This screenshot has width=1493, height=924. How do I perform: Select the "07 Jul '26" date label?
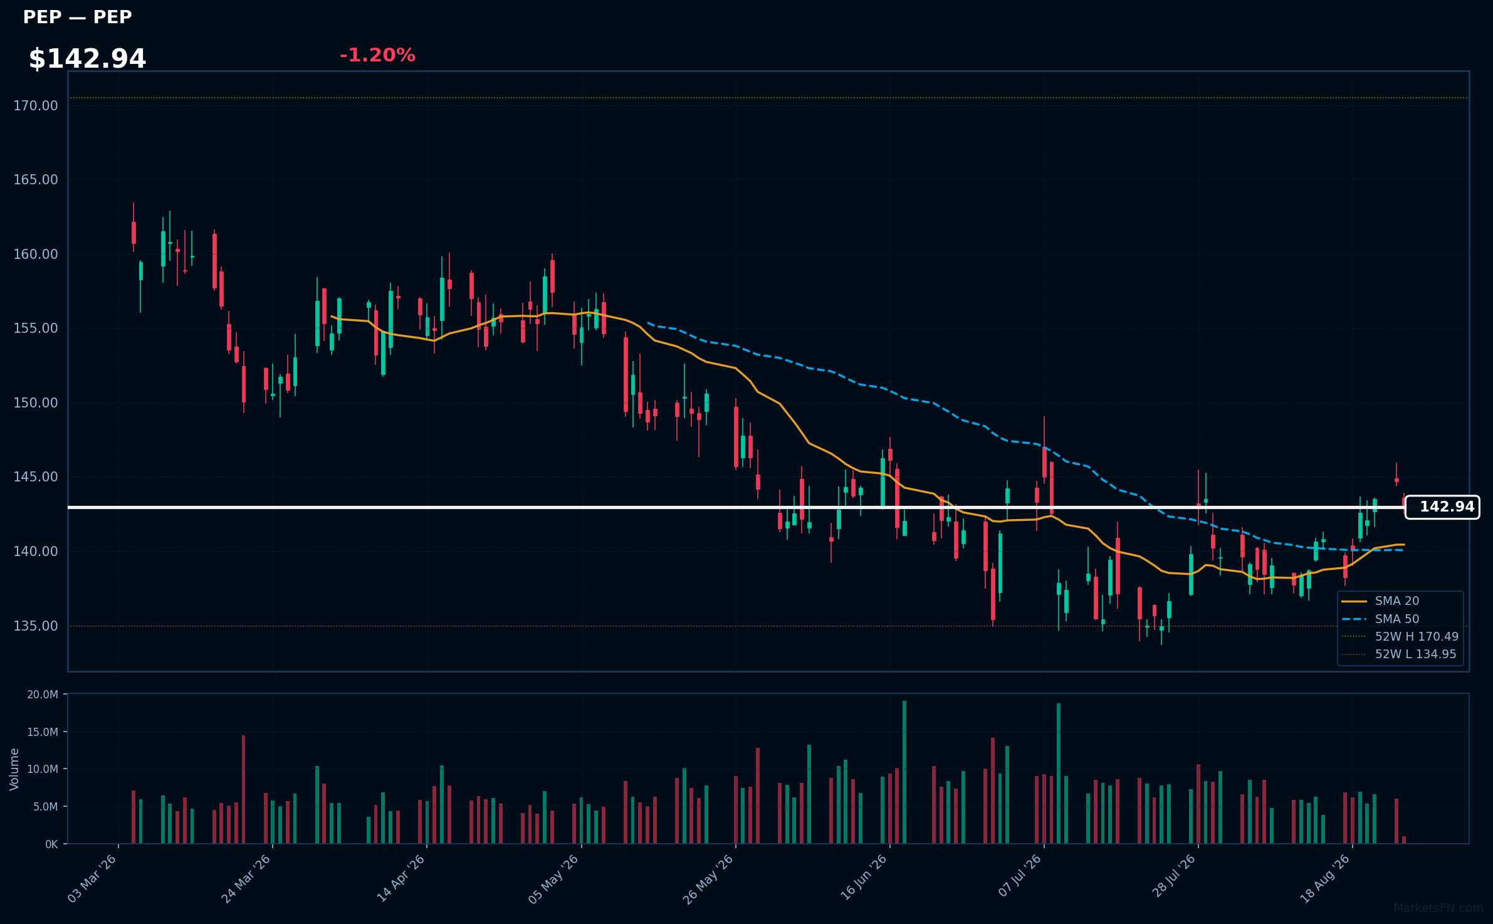tap(1019, 876)
